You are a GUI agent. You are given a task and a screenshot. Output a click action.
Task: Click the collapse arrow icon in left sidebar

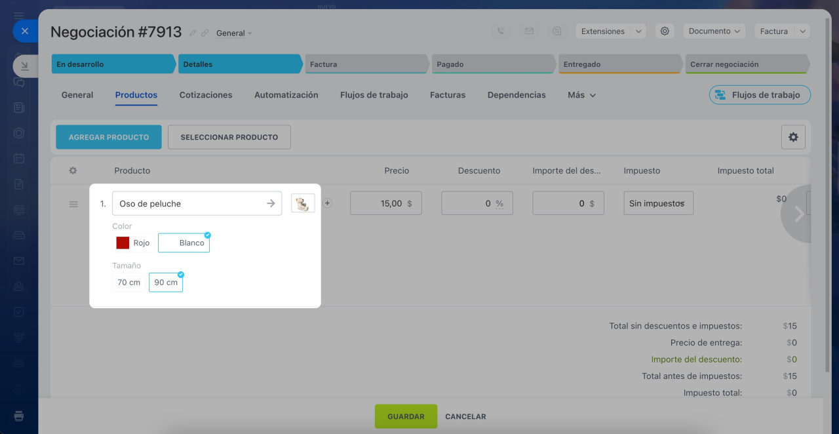click(x=24, y=66)
